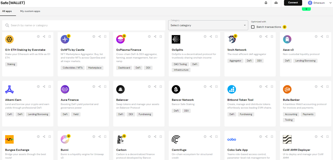333x160 pixels.
Task: Click the Yield tag on Aura Finance
Action: (x=76, y=114)
